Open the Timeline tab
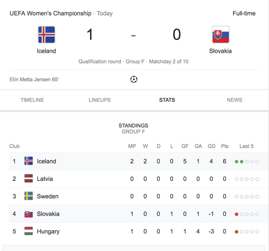The width and height of the screenshot is (269, 251). (x=32, y=100)
